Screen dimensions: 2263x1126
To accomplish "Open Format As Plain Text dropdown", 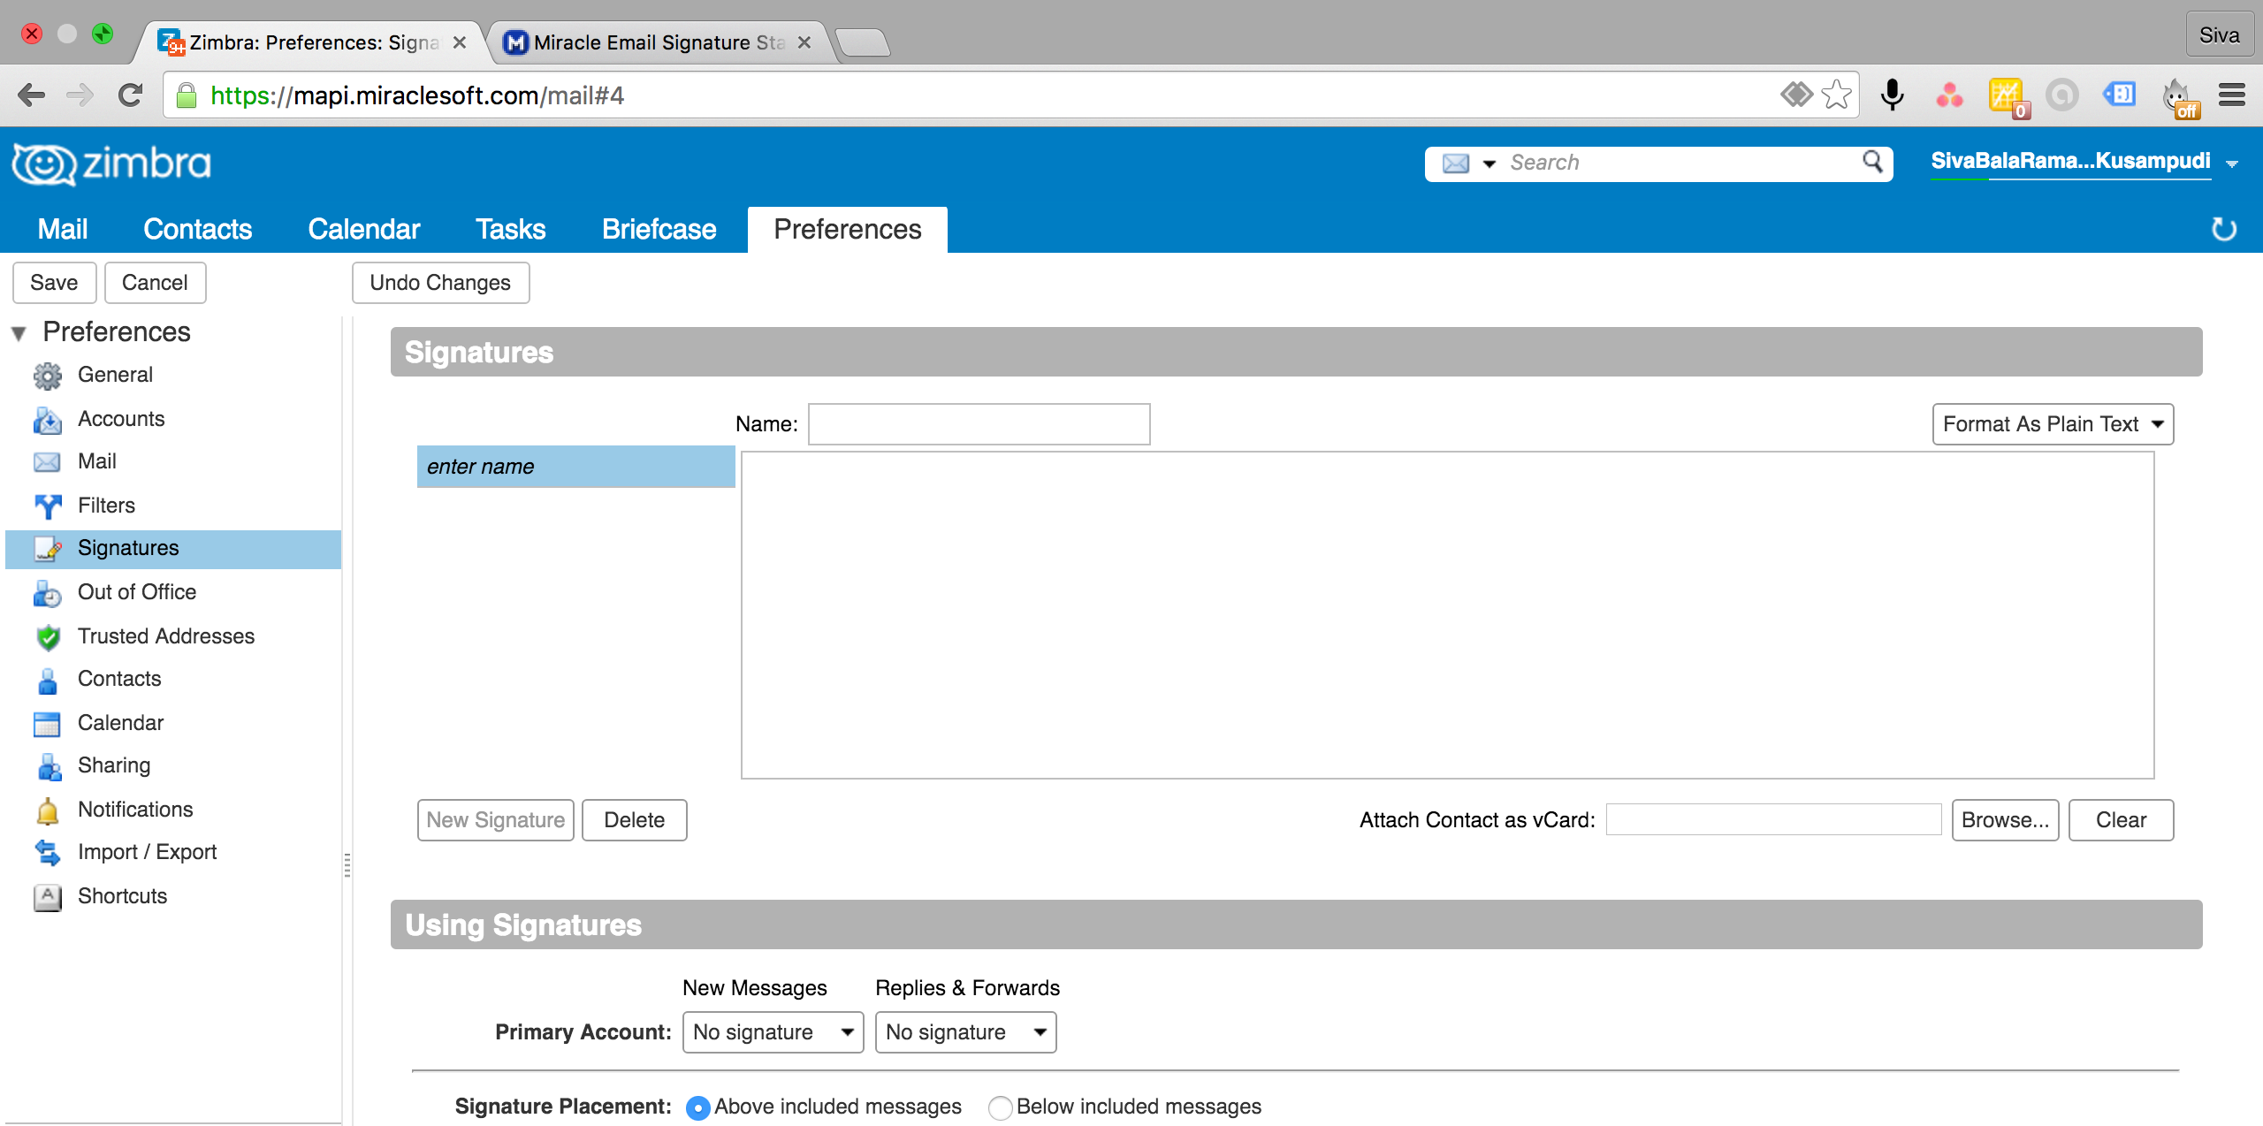I will [x=2052, y=424].
